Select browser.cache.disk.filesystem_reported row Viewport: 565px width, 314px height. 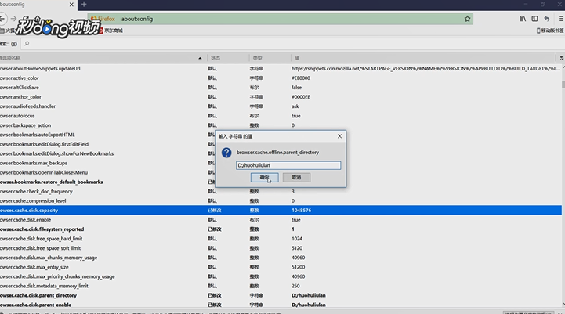click(x=281, y=229)
